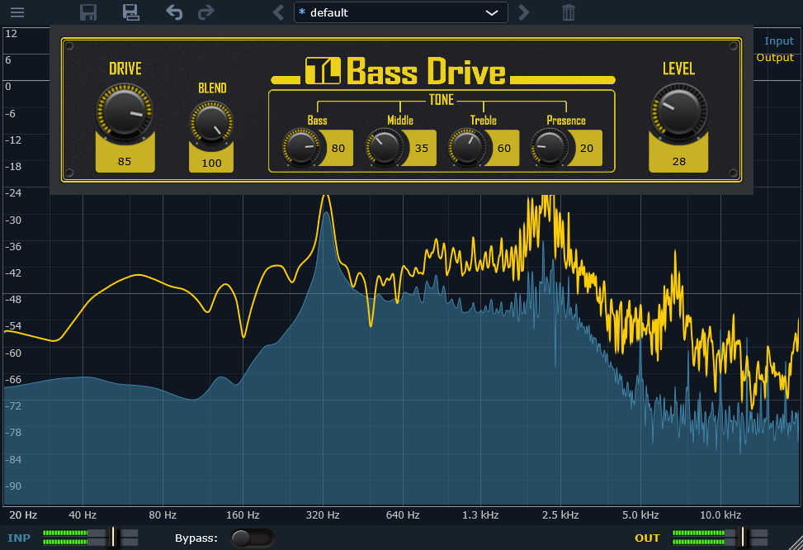
Task: Click the 2.5 kHz frequency label
Action: click(x=560, y=515)
